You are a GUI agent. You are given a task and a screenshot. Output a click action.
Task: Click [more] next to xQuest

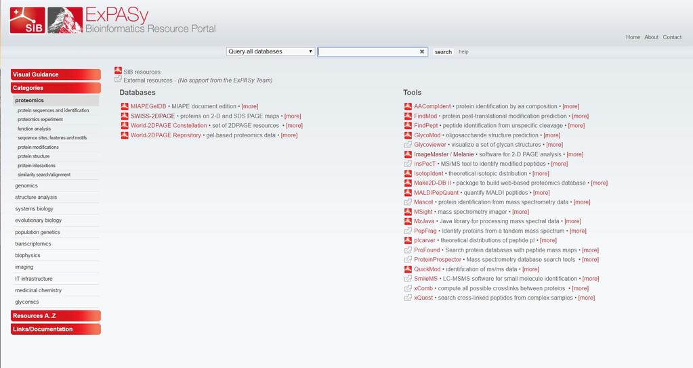(x=587, y=298)
